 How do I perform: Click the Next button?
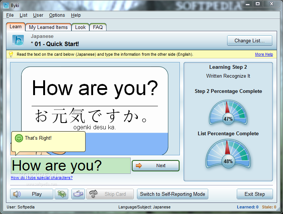point(156,166)
